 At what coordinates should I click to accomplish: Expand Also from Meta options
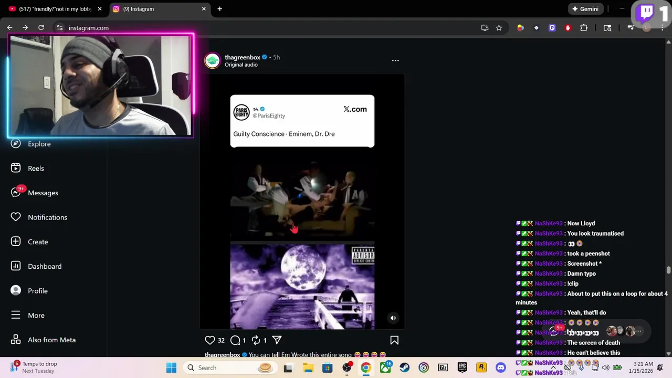[x=44, y=340]
